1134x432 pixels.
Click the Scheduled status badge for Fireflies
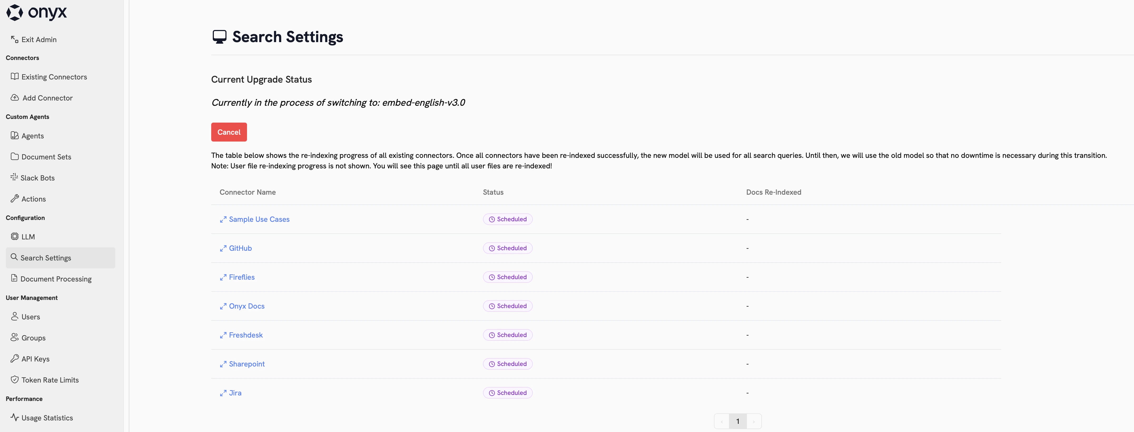click(x=507, y=277)
